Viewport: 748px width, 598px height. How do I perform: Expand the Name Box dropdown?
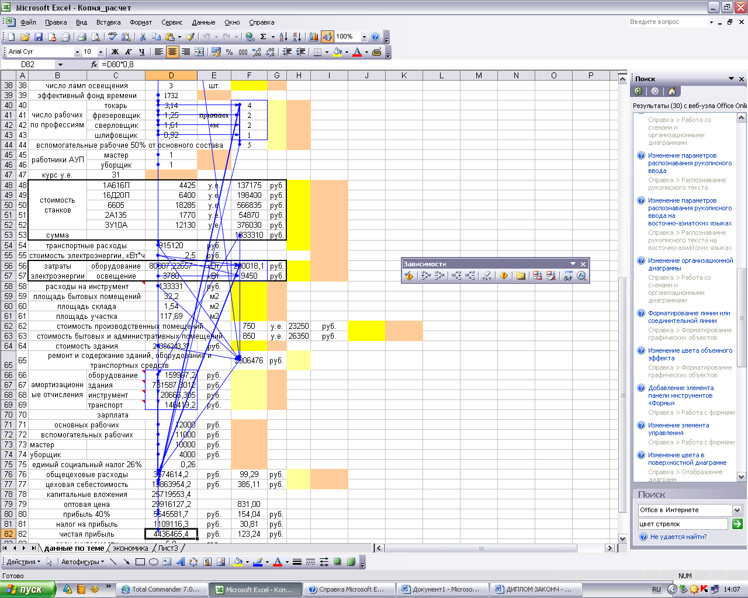60,64
